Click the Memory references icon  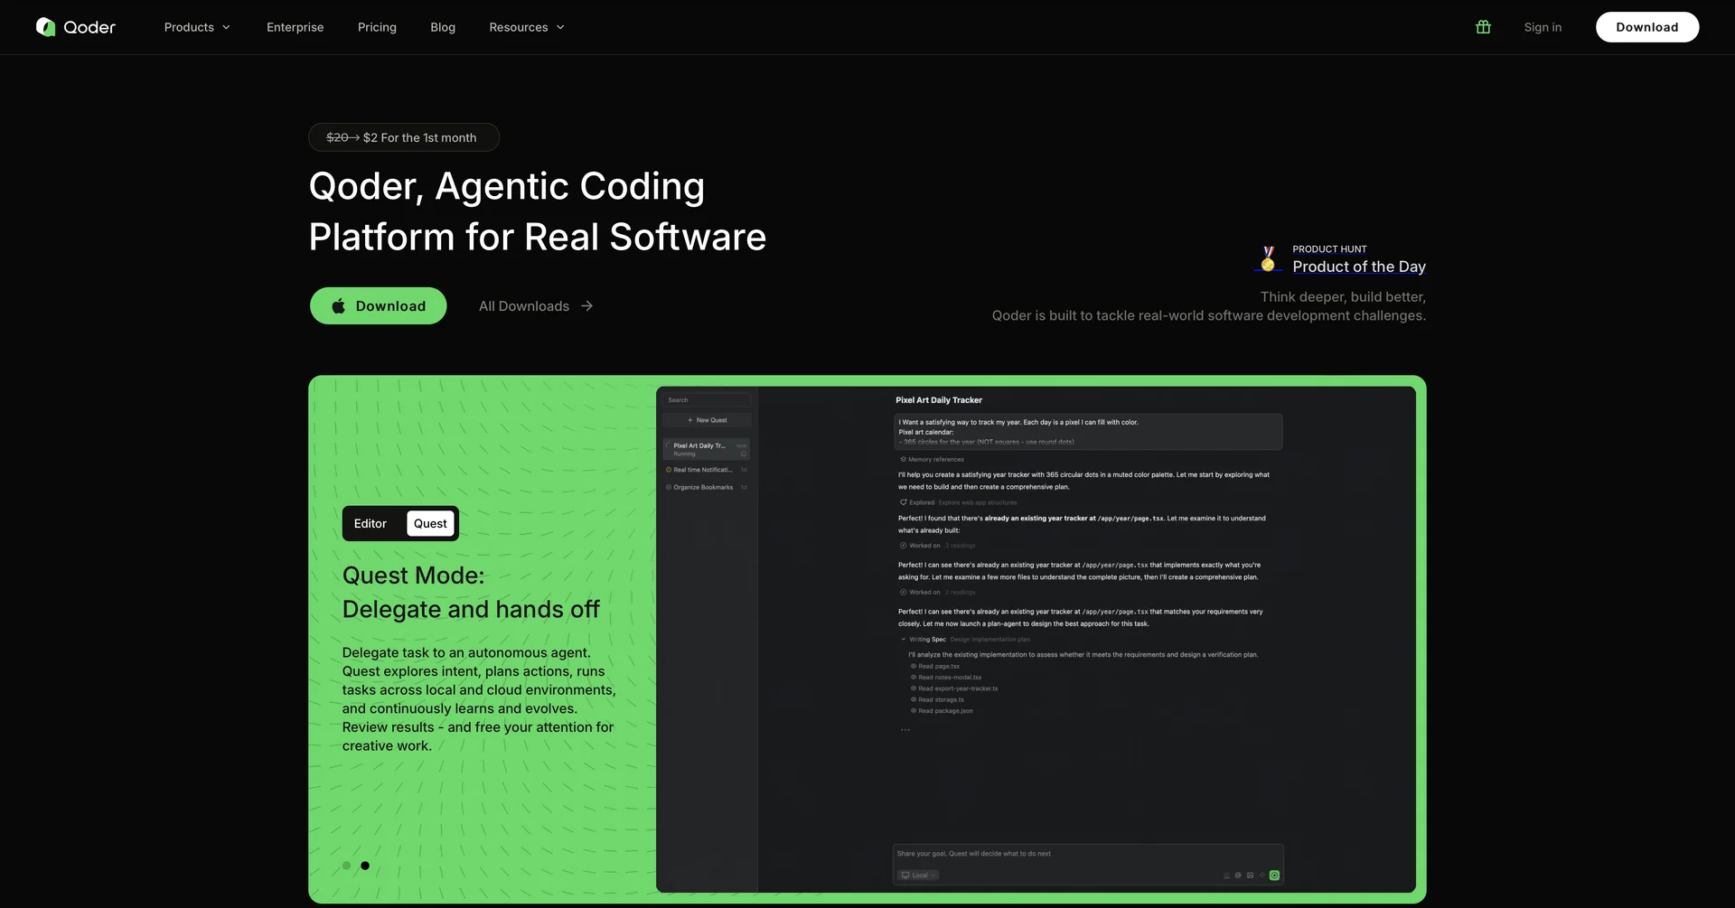tap(903, 460)
